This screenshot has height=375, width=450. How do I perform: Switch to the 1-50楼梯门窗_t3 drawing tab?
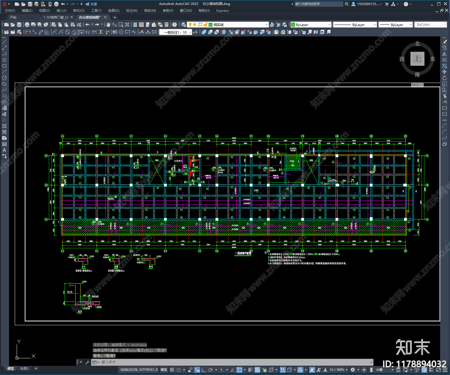[56, 17]
